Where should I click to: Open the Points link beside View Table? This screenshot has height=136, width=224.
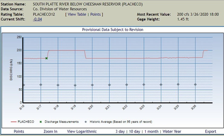[96, 14]
